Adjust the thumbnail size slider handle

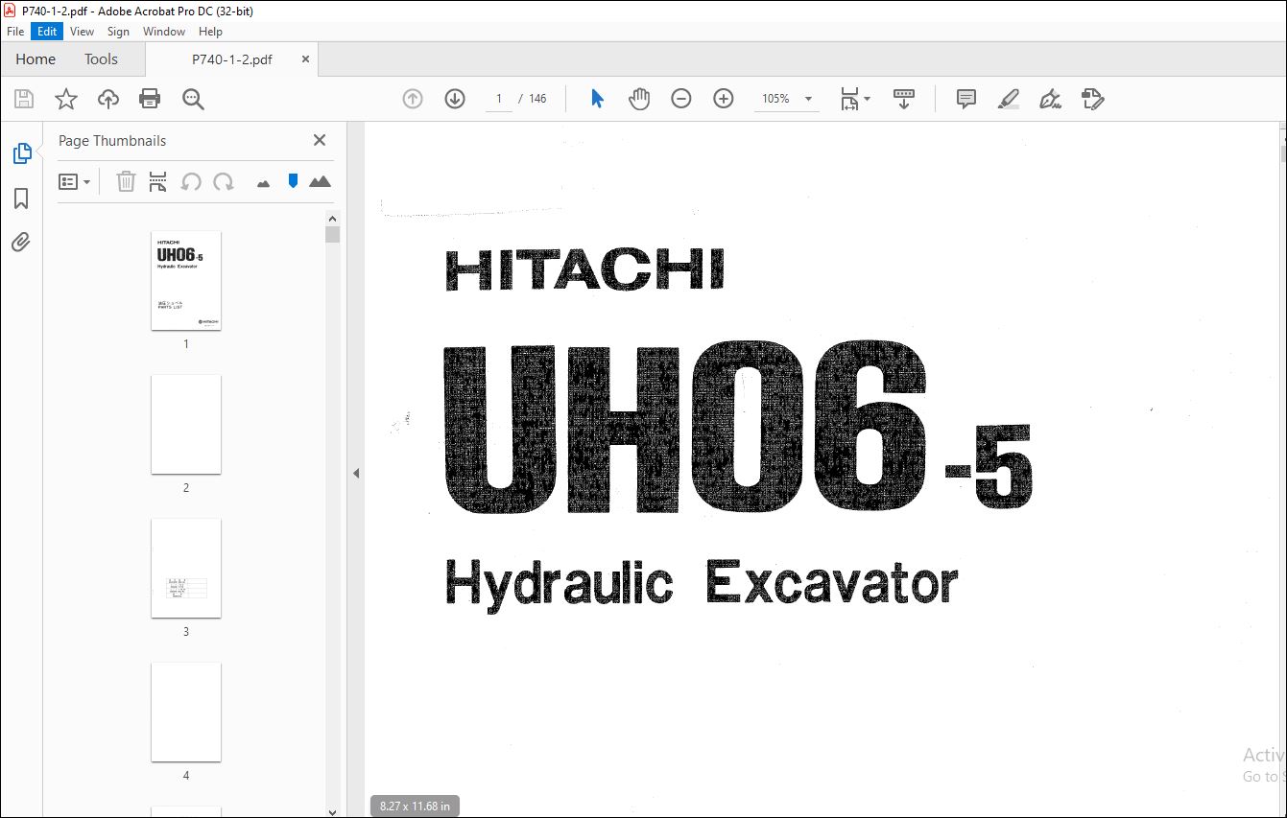pyautogui.click(x=294, y=180)
